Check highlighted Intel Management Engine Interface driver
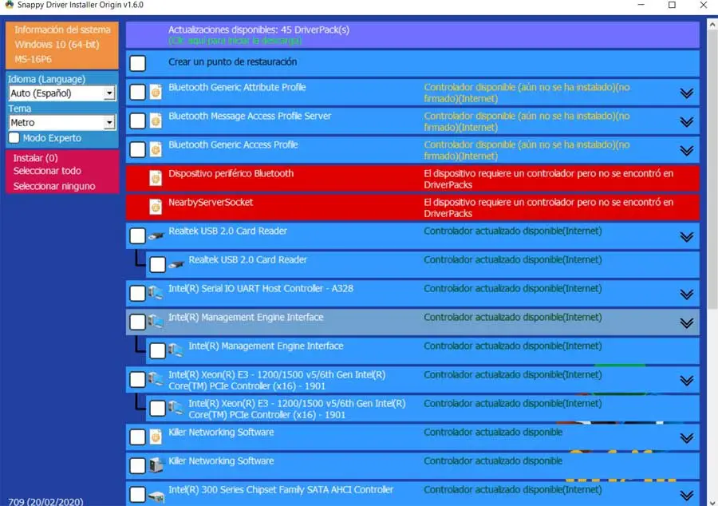This screenshot has height=506, width=718. 137,322
